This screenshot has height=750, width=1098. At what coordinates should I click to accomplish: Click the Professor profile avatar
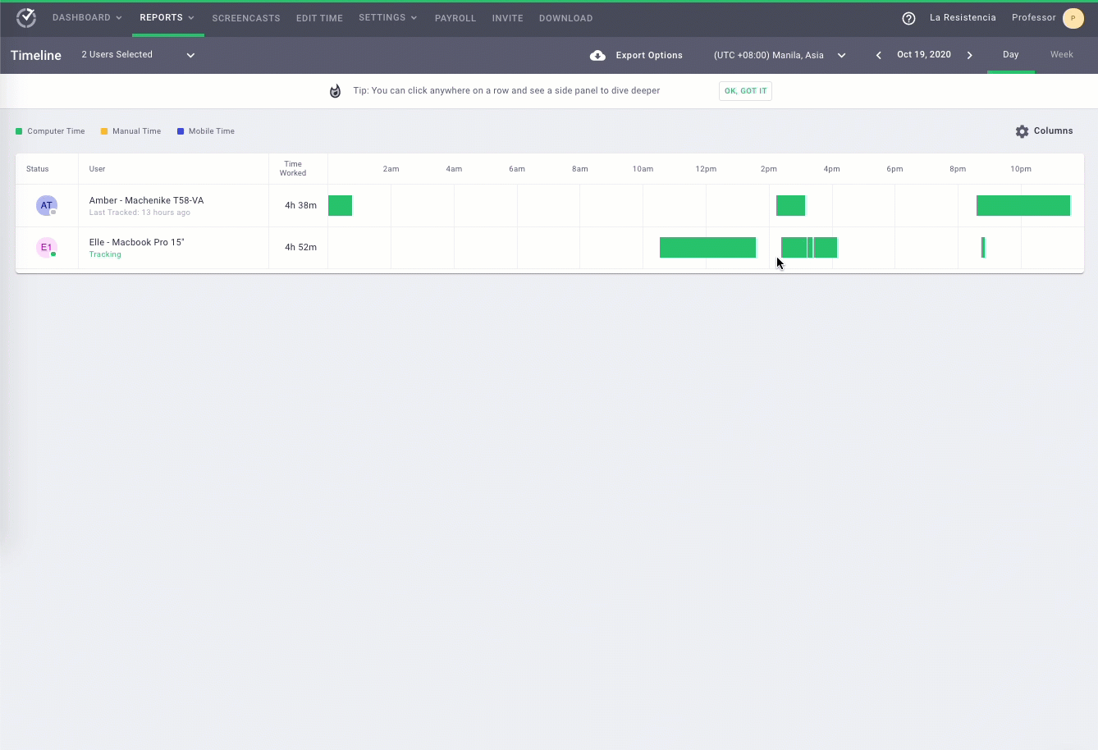pos(1073,18)
